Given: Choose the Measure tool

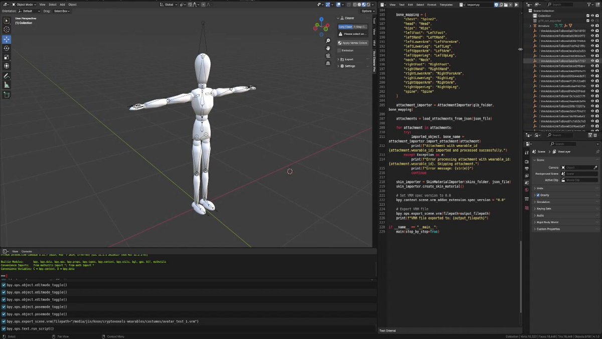Looking at the screenshot, I should (x=7, y=85).
